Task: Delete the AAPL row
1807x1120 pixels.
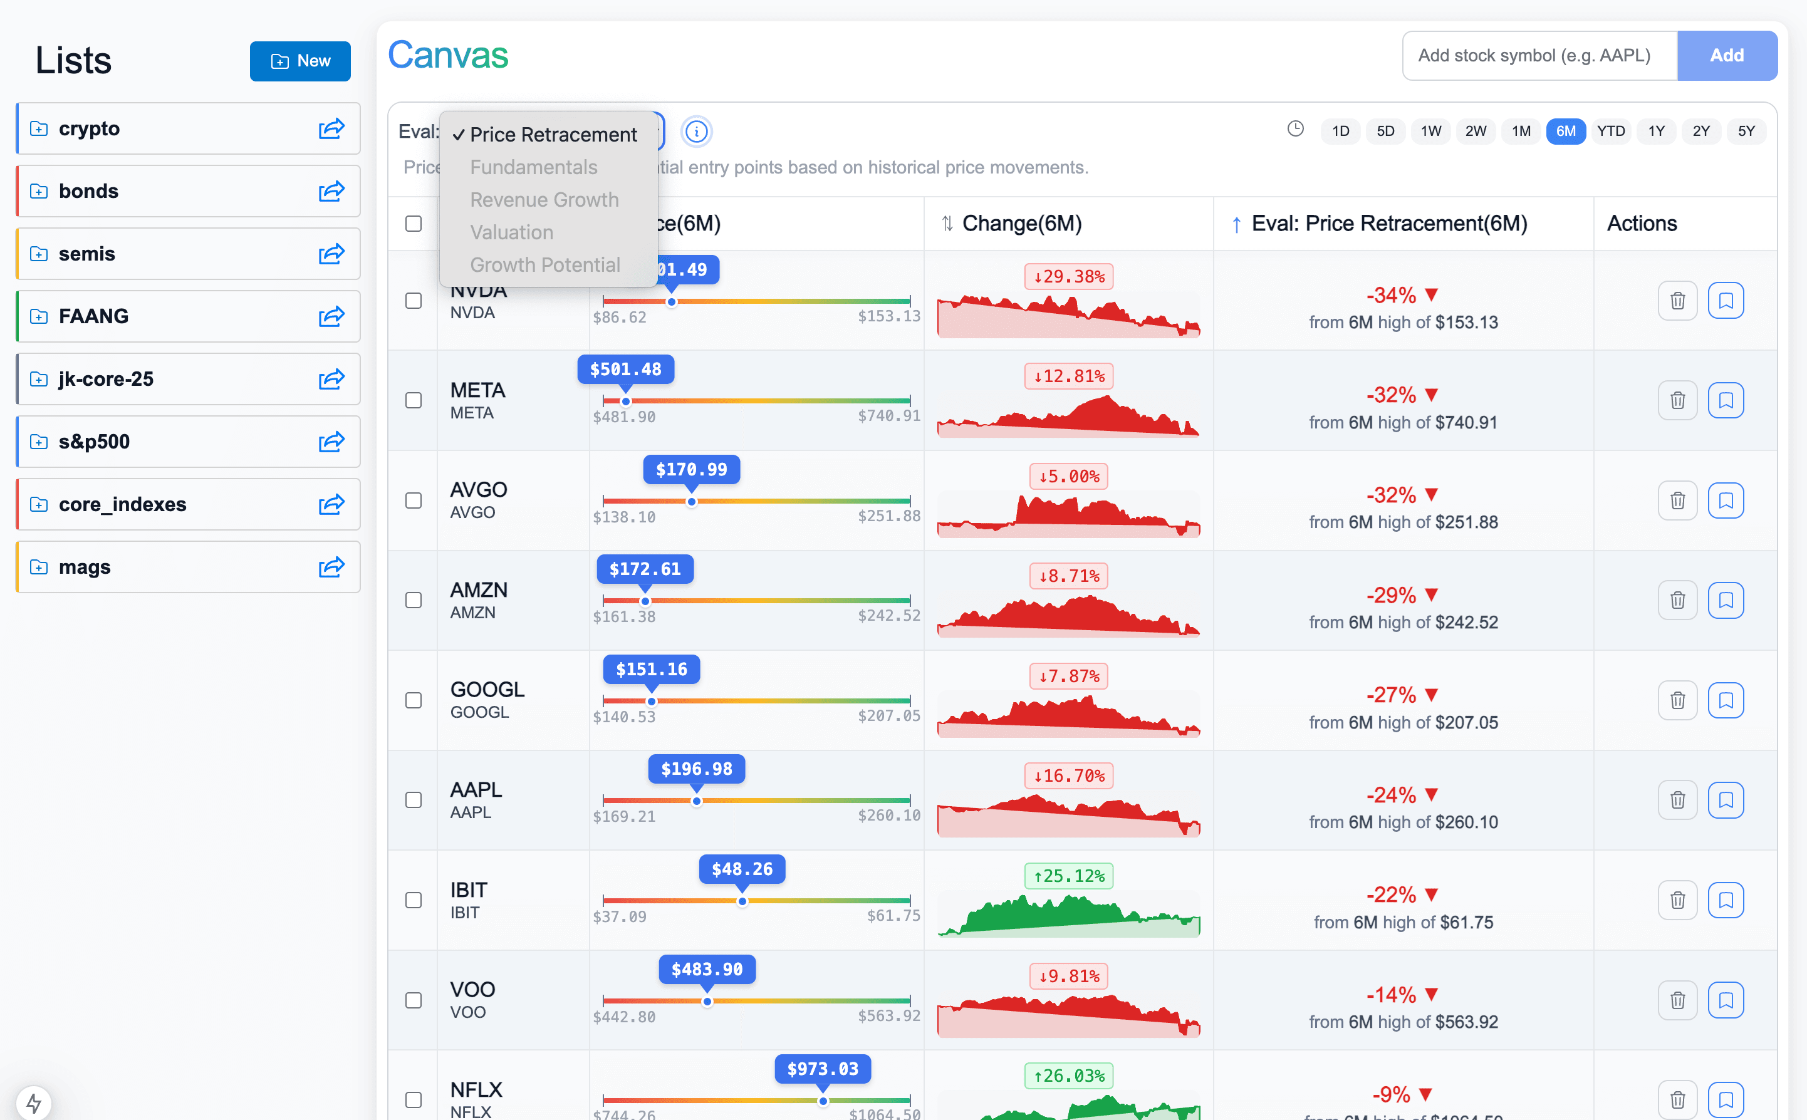Action: pos(1677,800)
